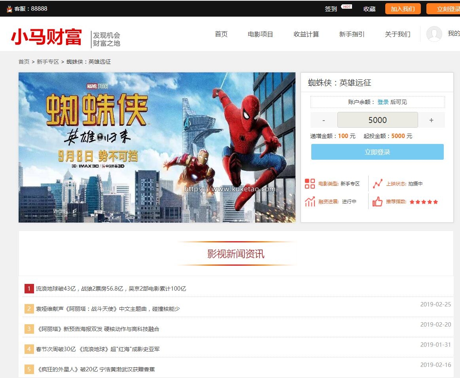Click the 登录 link beside 账户余额
Viewport: 460px width, 378px height.
coord(383,102)
